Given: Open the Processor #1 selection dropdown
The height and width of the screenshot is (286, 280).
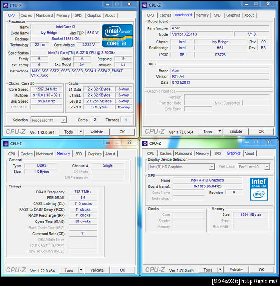Looking at the screenshot, I should [49, 120].
